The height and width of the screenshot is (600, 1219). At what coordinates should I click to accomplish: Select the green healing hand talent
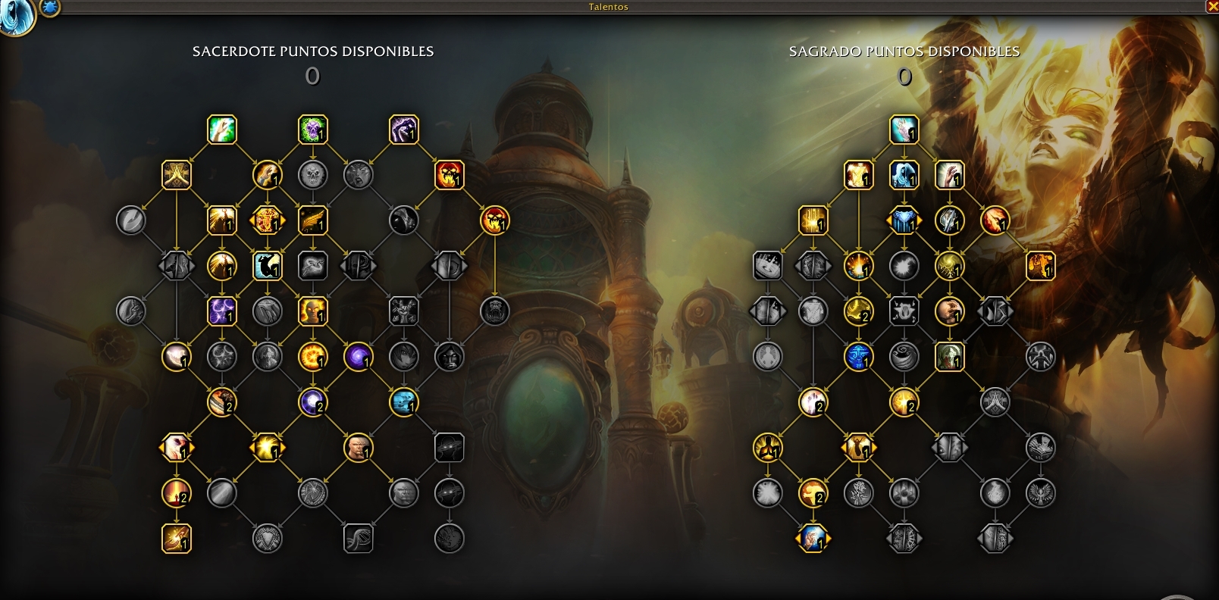point(222,130)
